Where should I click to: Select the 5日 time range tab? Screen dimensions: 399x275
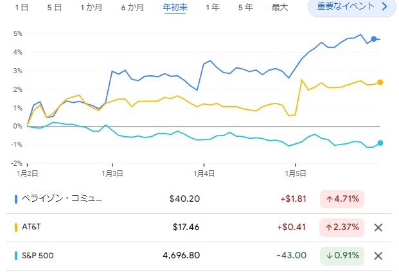(x=55, y=7)
